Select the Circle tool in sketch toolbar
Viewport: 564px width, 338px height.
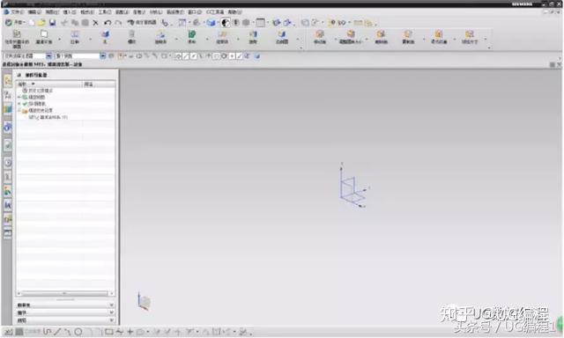(78, 332)
